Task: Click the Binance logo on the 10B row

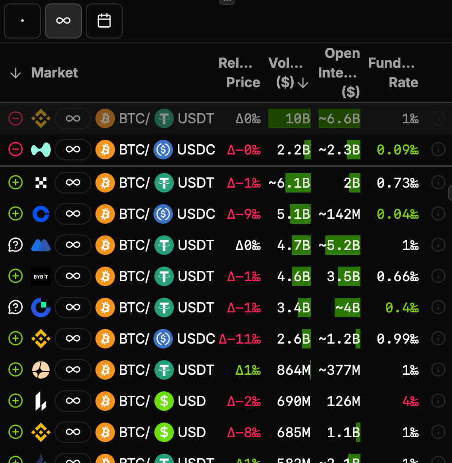Action: pos(41,119)
